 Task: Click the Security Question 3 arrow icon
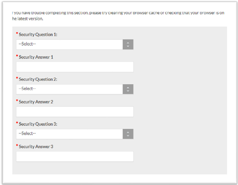click(x=128, y=134)
